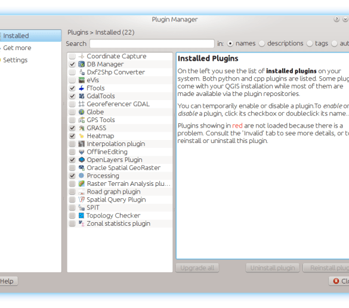The image size is (349, 308).
Task: Select the tags search radio button
Action: pyautogui.click(x=310, y=43)
